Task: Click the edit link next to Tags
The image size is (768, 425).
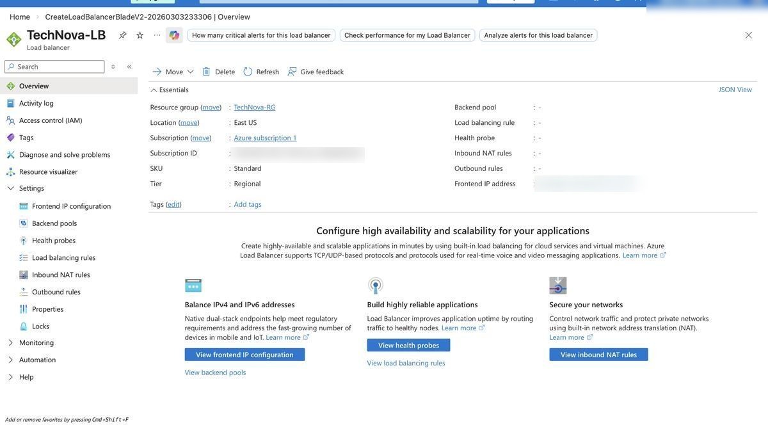Action: pyautogui.click(x=173, y=204)
